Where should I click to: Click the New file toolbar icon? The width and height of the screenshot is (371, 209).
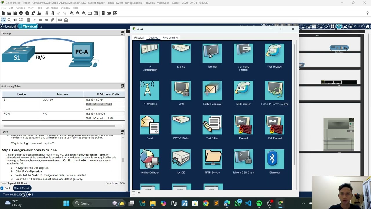(x=3, y=13)
